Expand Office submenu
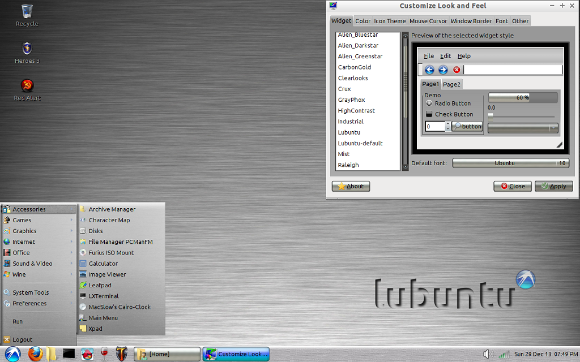580x362 pixels. 39,253
